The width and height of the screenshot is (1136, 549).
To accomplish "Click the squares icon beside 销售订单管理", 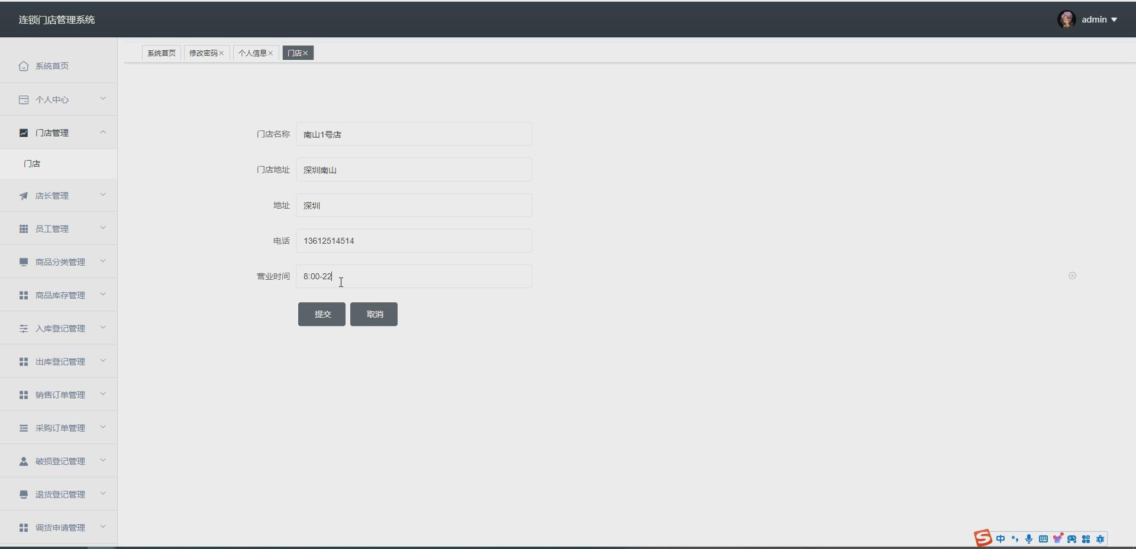I will (24, 394).
